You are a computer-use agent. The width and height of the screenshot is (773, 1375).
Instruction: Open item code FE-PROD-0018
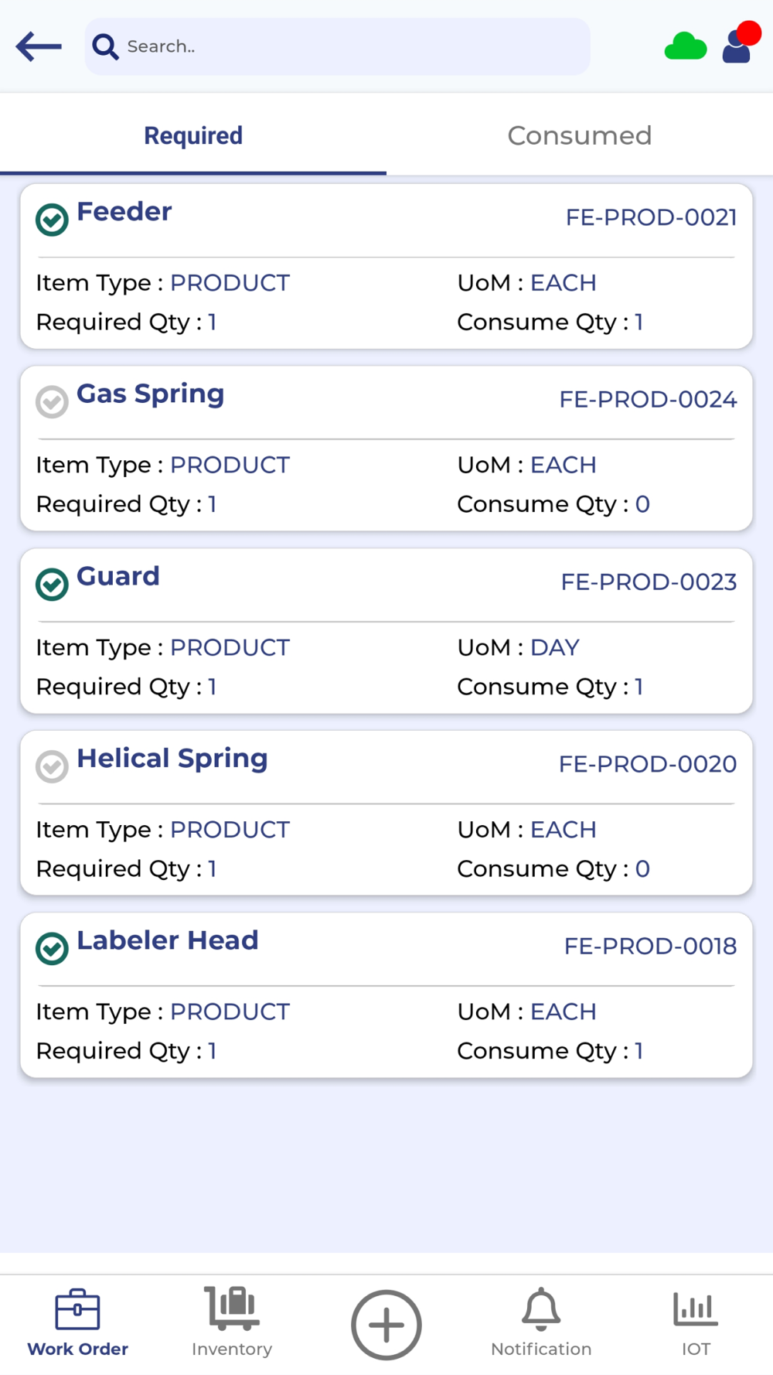(x=650, y=946)
